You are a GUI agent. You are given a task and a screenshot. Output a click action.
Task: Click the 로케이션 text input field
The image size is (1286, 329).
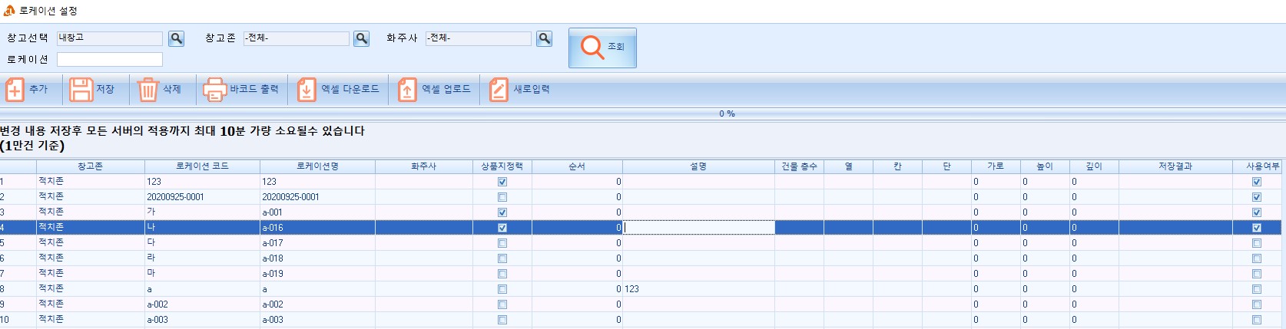click(x=110, y=60)
